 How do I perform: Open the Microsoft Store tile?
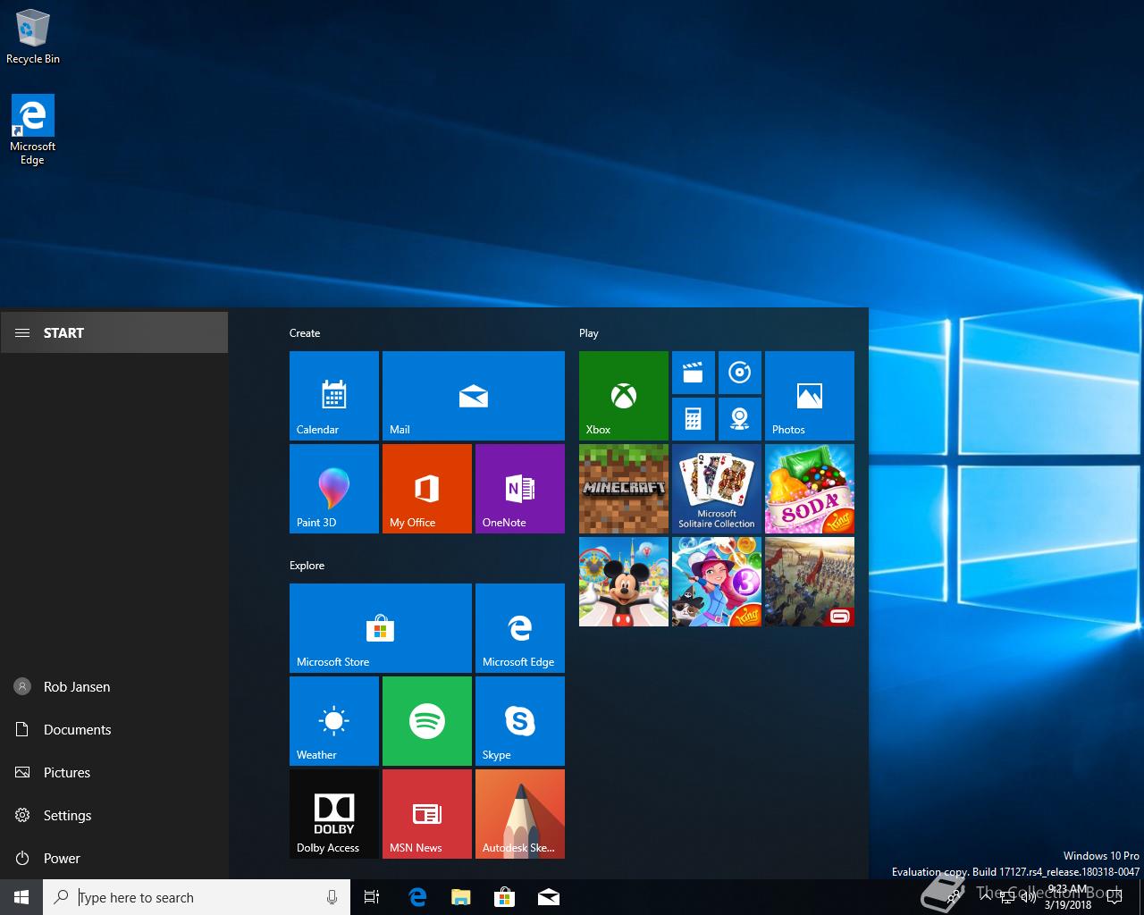click(x=381, y=628)
